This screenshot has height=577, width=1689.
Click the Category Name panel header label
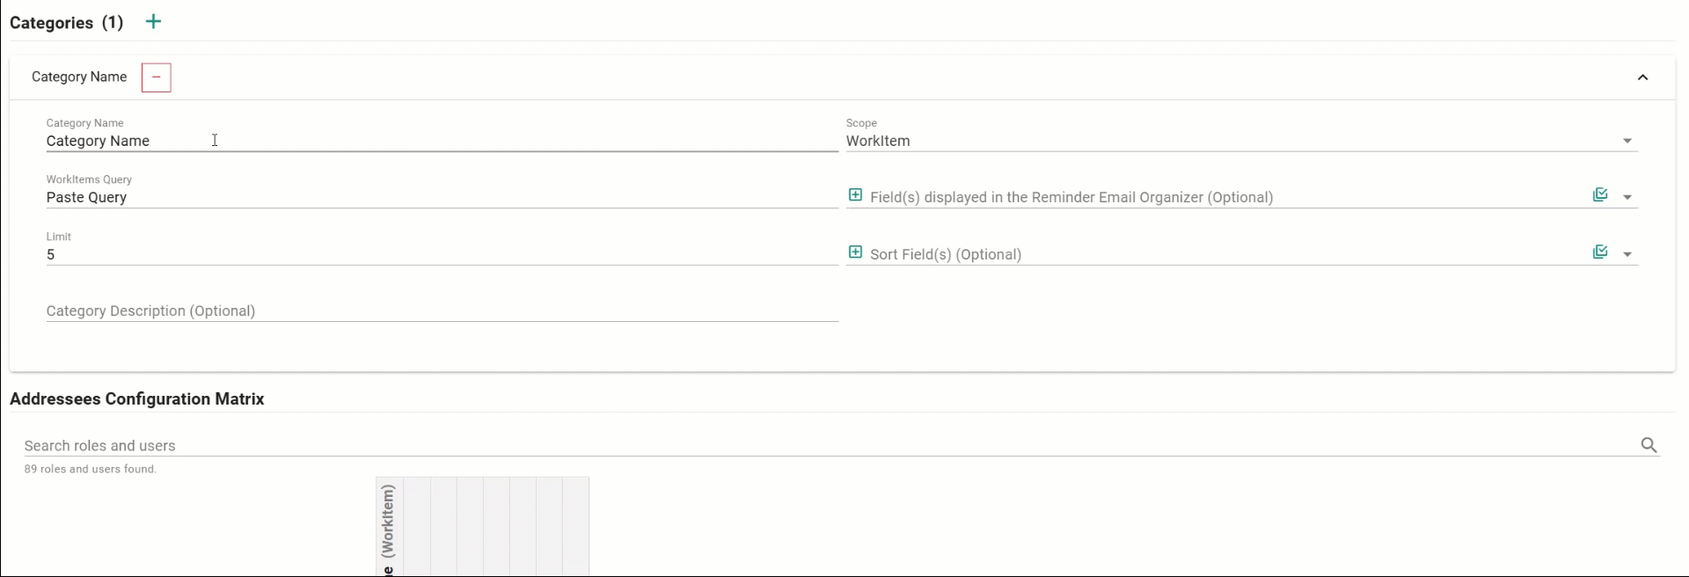coord(79,77)
